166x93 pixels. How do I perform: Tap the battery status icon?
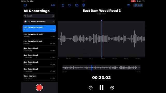[x=143, y=1]
